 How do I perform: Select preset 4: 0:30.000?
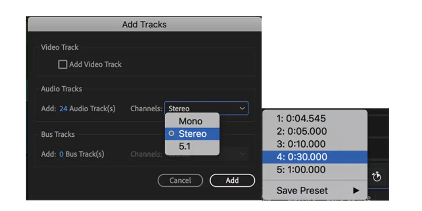coord(302,157)
